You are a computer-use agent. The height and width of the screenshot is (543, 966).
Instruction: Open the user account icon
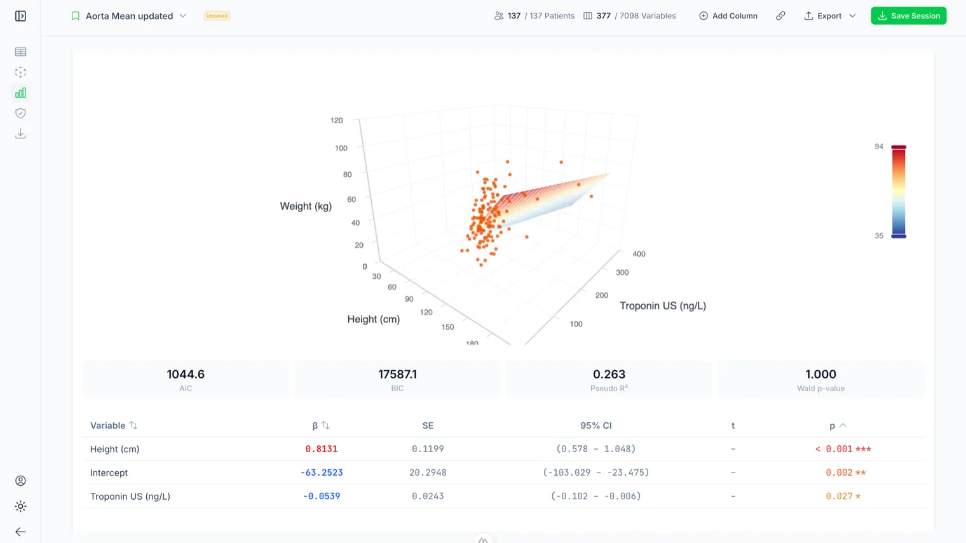(20, 481)
